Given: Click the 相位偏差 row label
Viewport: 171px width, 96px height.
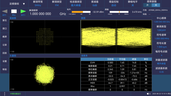Looking at the screenshot, I should click(92, 69).
